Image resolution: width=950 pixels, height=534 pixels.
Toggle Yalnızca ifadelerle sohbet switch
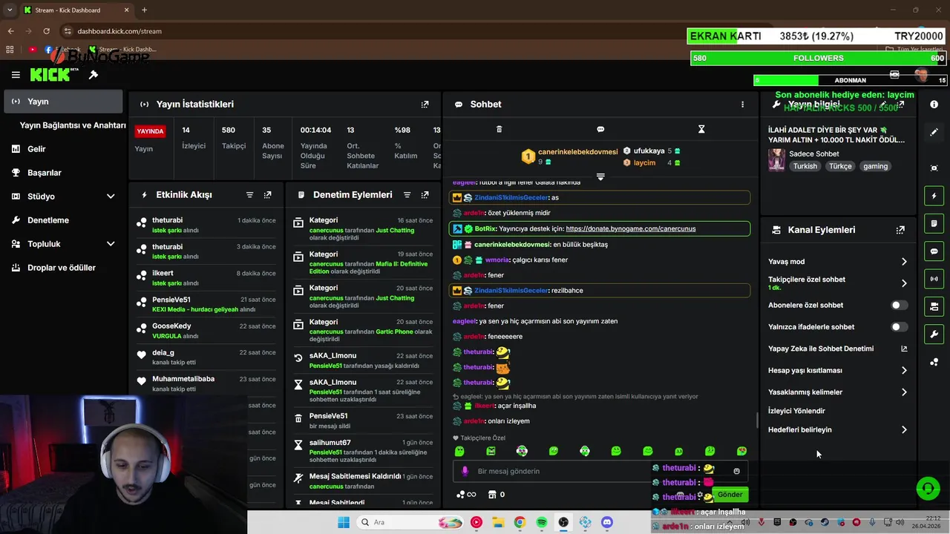pyautogui.click(x=898, y=327)
